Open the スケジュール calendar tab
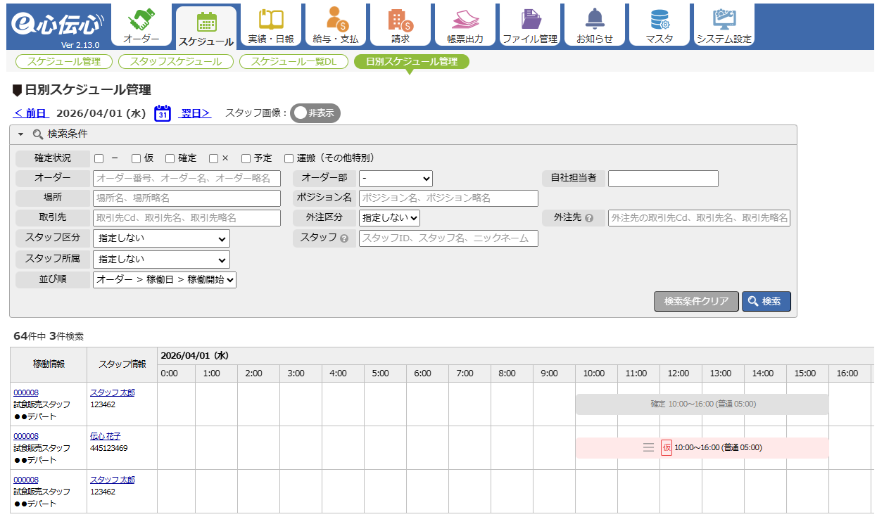The width and height of the screenshot is (884, 524). coord(206,27)
